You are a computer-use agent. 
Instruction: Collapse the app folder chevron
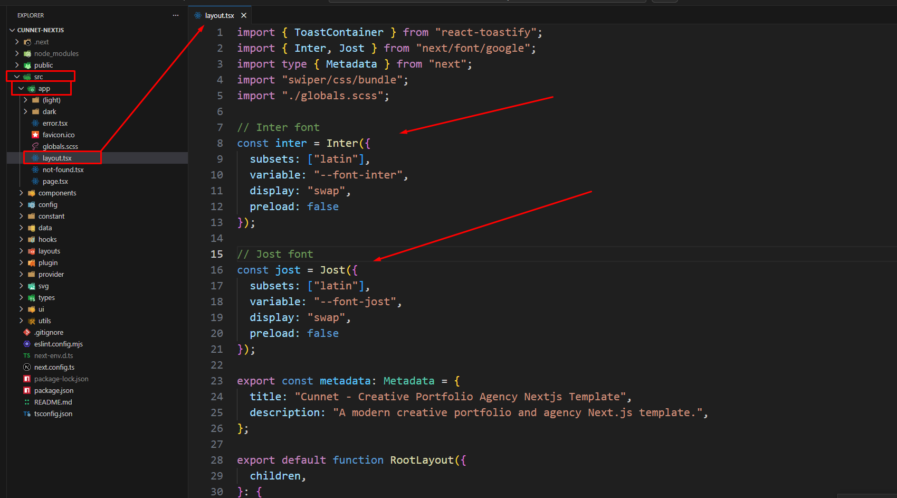[x=21, y=88]
